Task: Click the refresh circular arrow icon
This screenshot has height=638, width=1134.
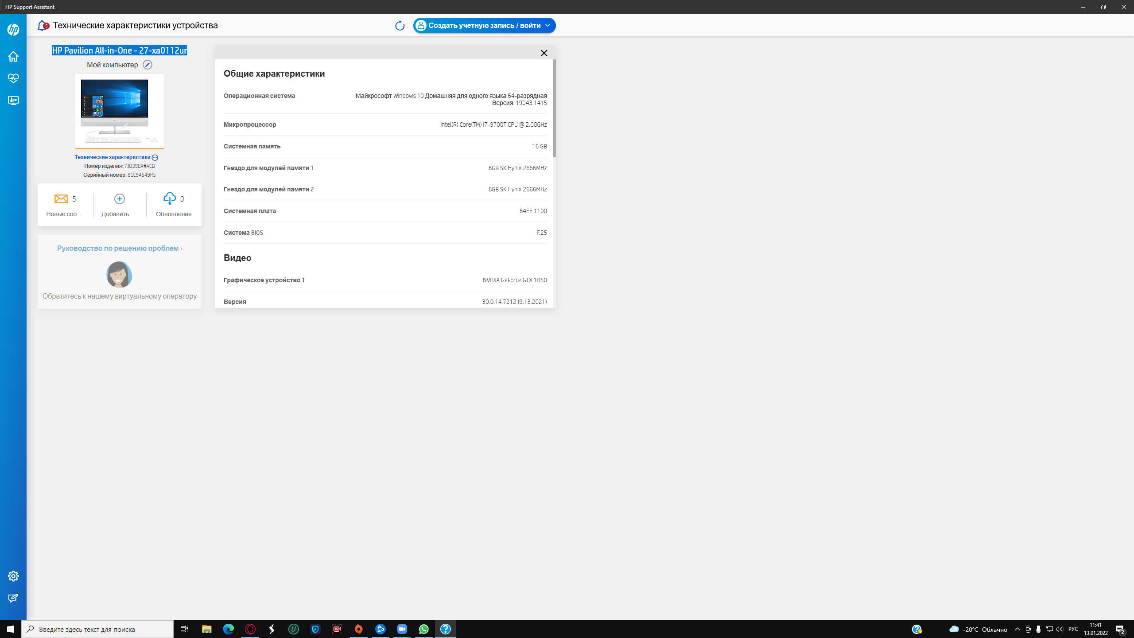Action: [x=400, y=26]
